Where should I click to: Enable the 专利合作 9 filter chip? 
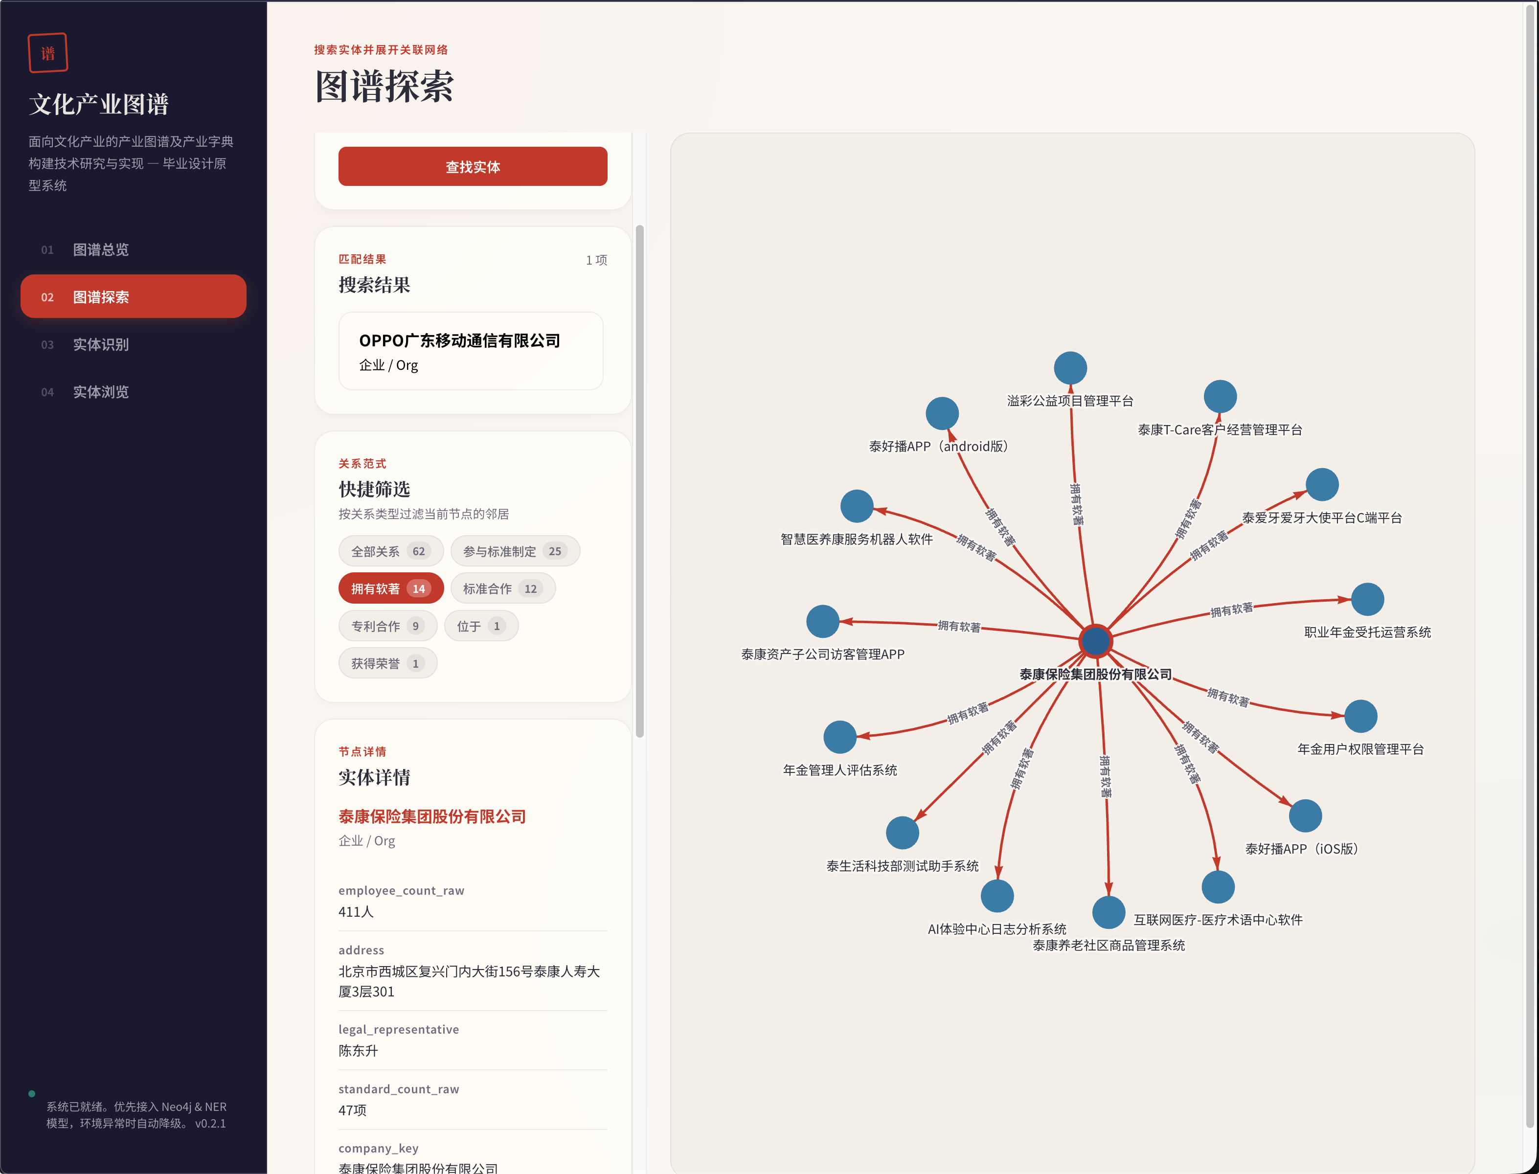[x=387, y=626]
